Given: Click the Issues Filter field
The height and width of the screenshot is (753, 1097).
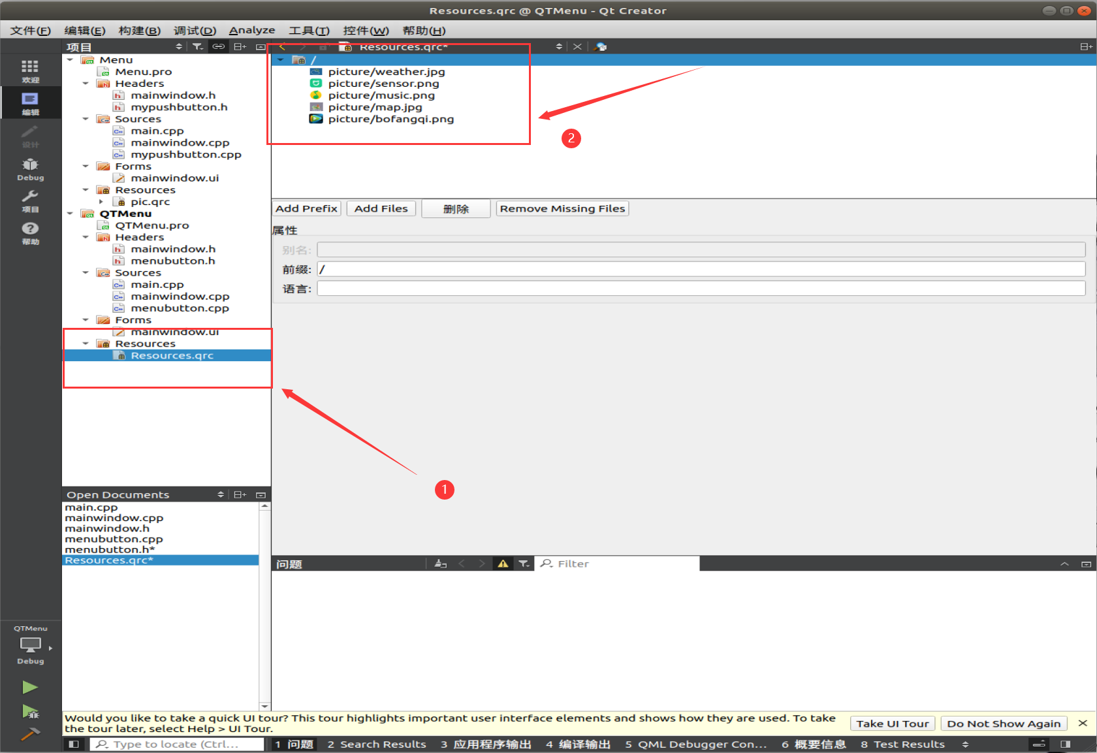Looking at the screenshot, I should 617,564.
